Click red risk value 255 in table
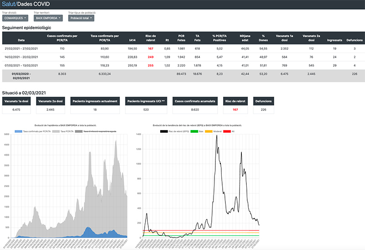 (151, 65)
